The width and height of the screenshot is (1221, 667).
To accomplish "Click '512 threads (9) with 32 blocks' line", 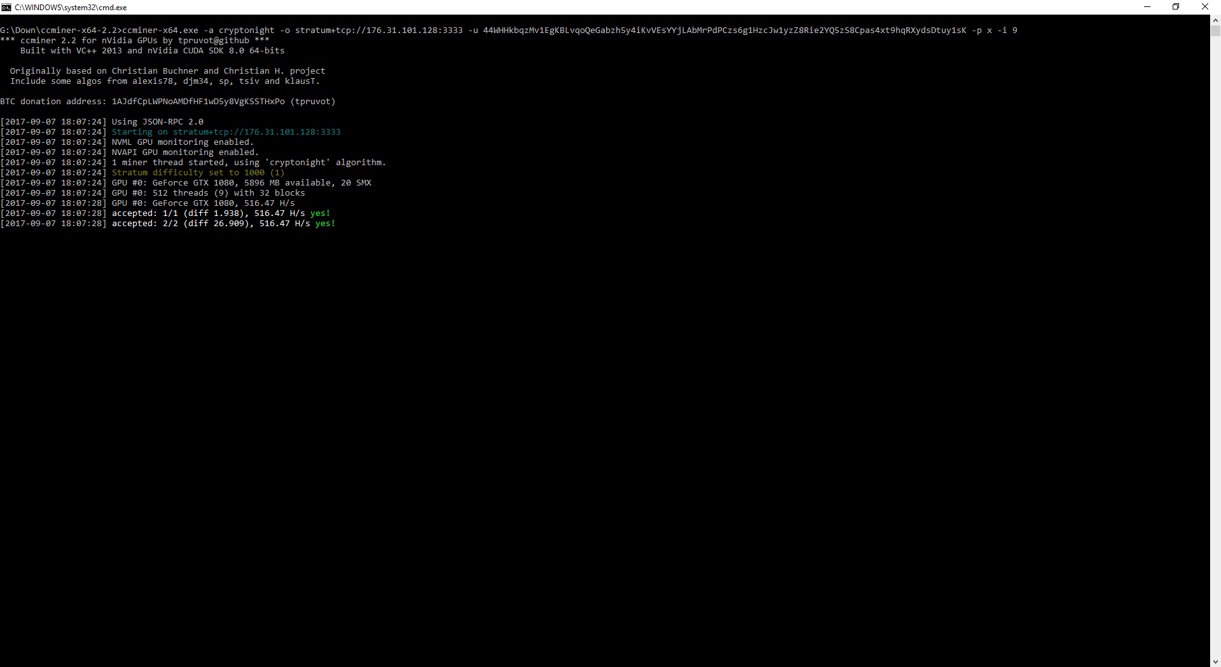I will pos(228,193).
